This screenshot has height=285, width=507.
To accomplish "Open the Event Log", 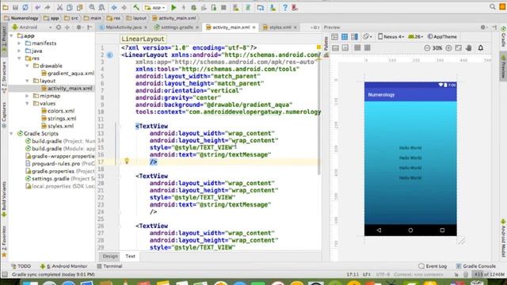I will (x=433, y=266).
